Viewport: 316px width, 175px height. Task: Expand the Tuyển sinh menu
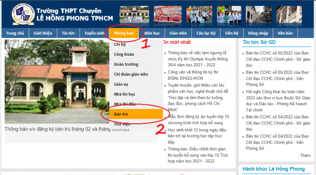(94, 33)
